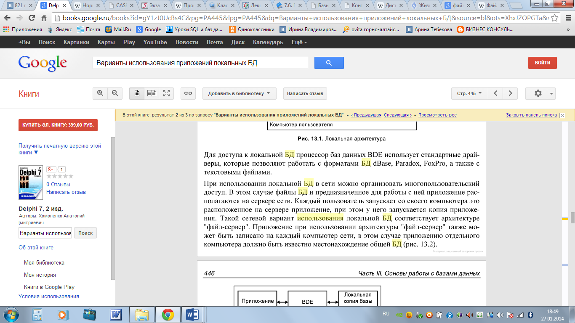Open the Добавить в библиотеку dropdown
The height and width of the screenshot is (323, 575).
pyautogui.click(x=239, y=93)
